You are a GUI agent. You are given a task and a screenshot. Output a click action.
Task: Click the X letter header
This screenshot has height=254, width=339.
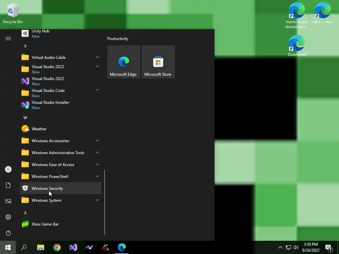[x=25, y=213]
